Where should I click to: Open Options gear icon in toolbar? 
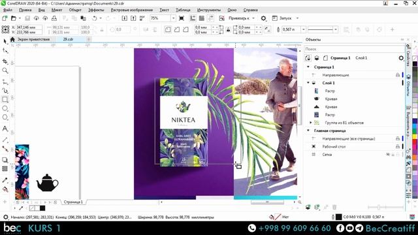click(x=263, y=18)
